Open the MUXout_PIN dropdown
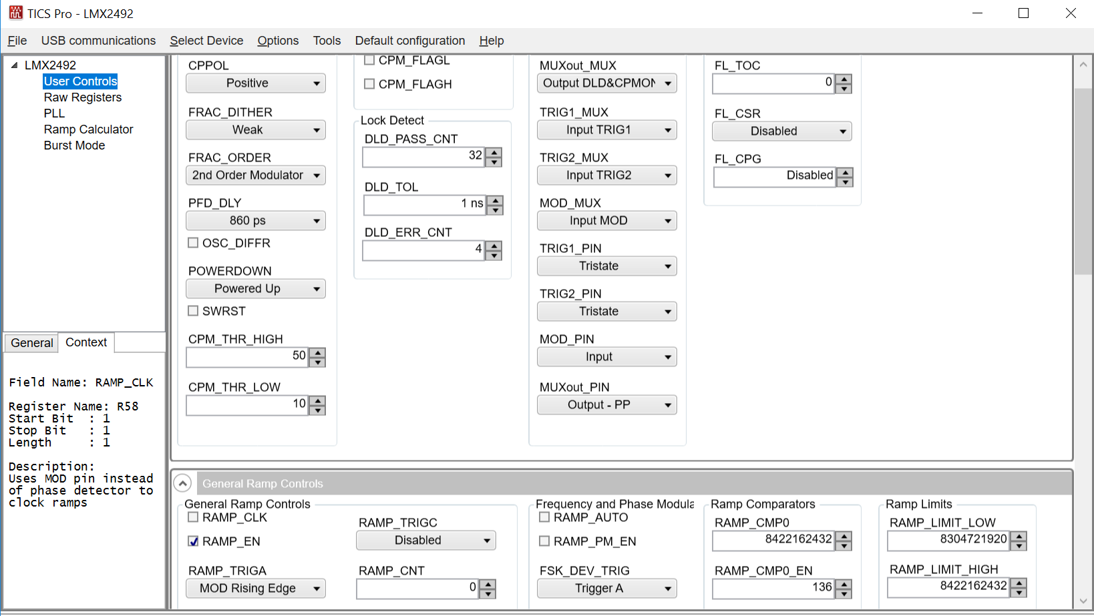Screen dimensions: 1094x616 tap(607, 405)
